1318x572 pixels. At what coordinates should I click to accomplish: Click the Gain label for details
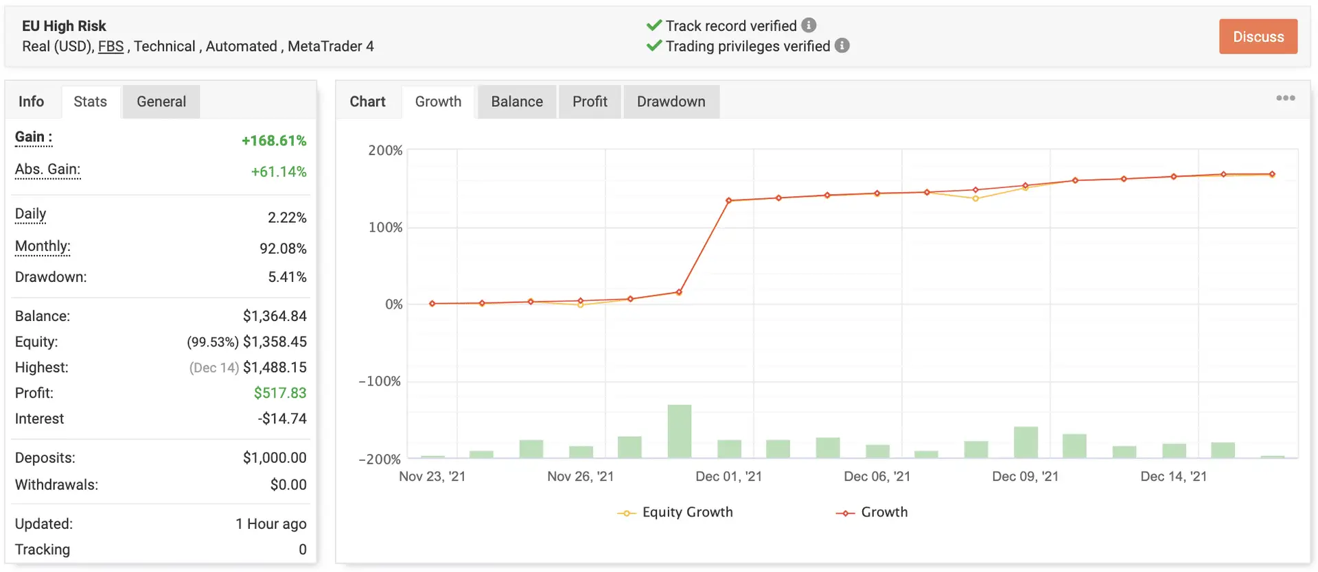[33, 137]
